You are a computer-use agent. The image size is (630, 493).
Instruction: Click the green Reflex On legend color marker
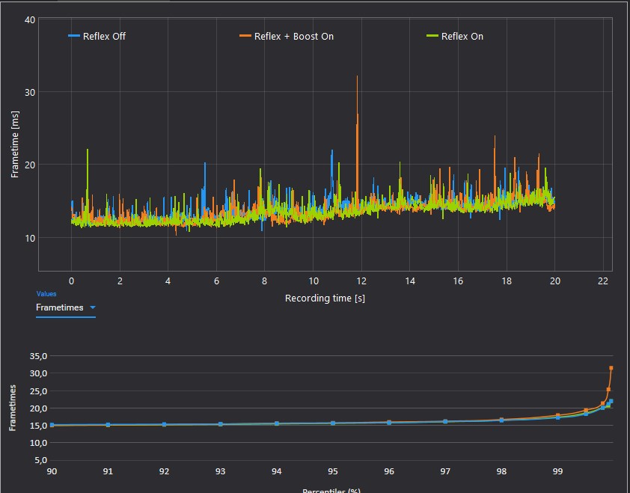(432, 36)
